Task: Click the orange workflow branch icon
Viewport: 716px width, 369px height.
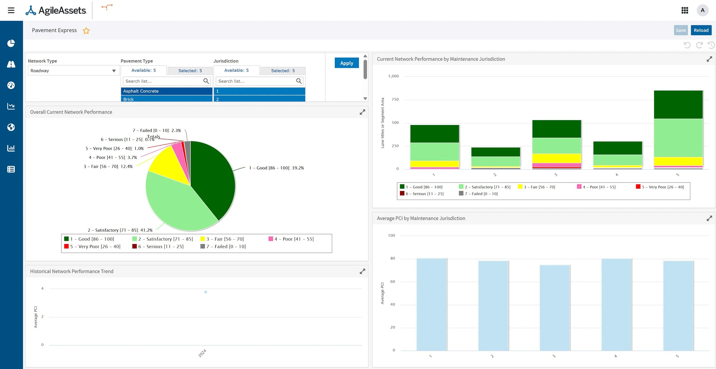Action: coord(107,7)
